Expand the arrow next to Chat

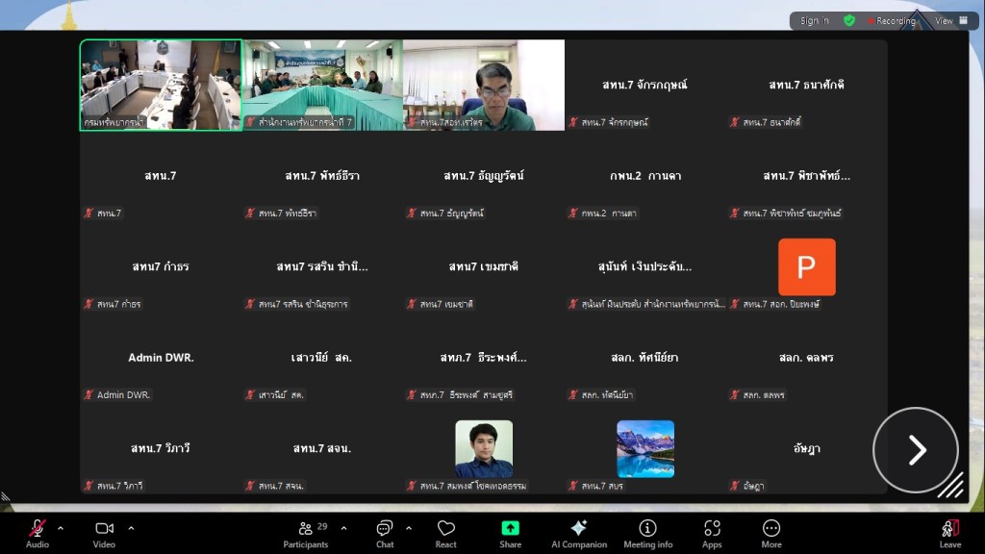click(x=409, y=528)
